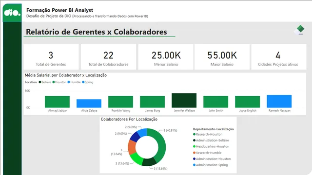Select the Joyce English bar
The height and width of the screenshot is (175, 312).
tap(247, 102)
